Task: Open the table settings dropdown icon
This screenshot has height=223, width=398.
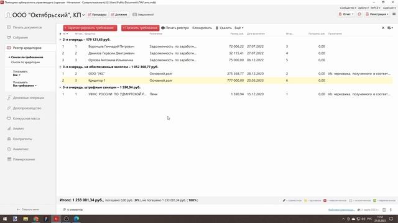Action: pyautogui.click(x=391, y=28)
